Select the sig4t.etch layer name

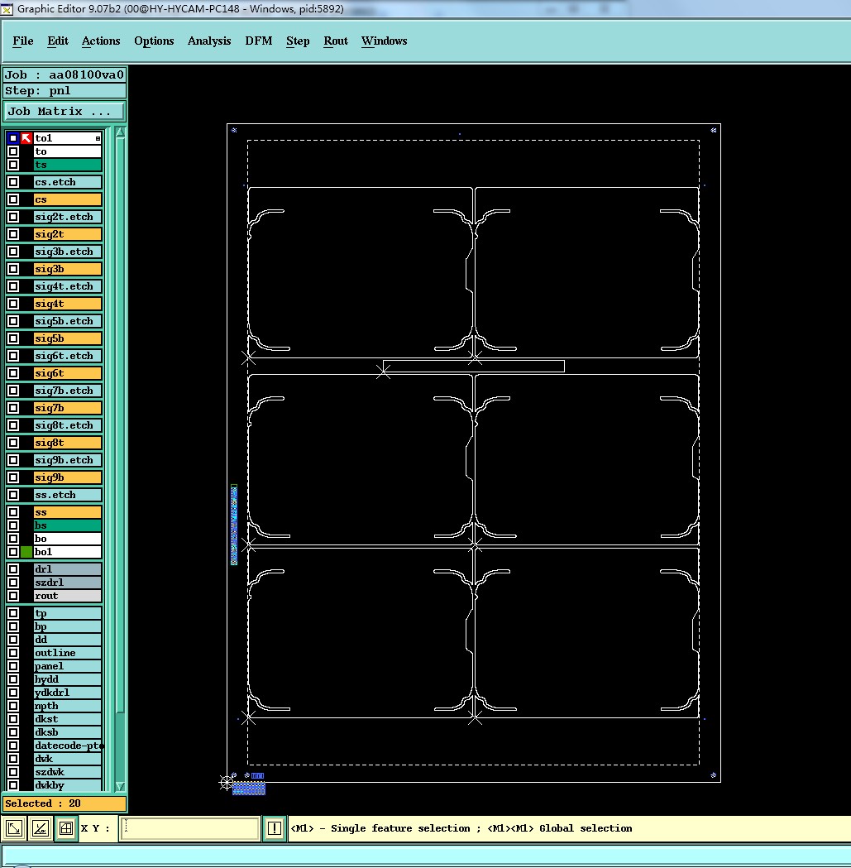point(68,286)
